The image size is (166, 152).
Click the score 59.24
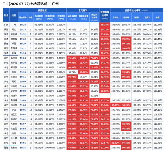pos(23,58)
